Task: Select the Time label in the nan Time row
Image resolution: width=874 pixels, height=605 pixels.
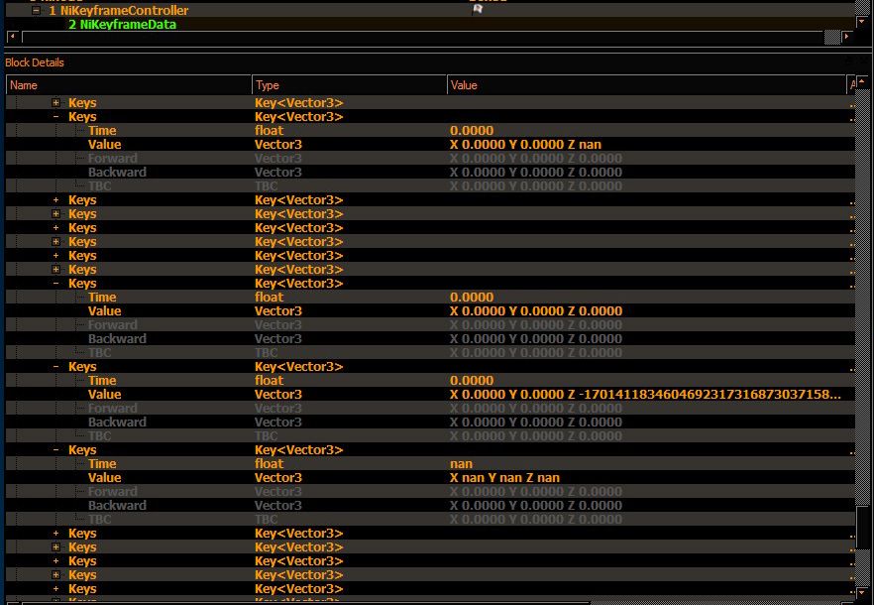Action: coord(102,463)
